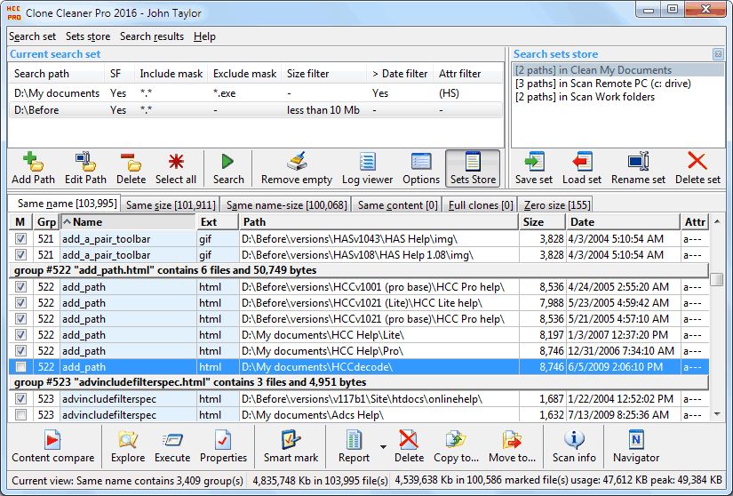Sort by the Path column header

pyautogui.click(x=378, y=222)
